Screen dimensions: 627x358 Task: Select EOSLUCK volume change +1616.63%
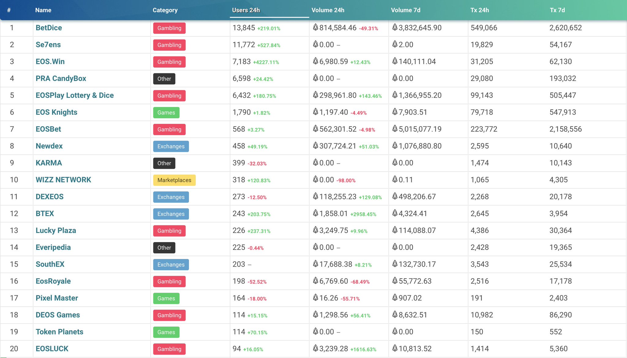tap(363, 349)
